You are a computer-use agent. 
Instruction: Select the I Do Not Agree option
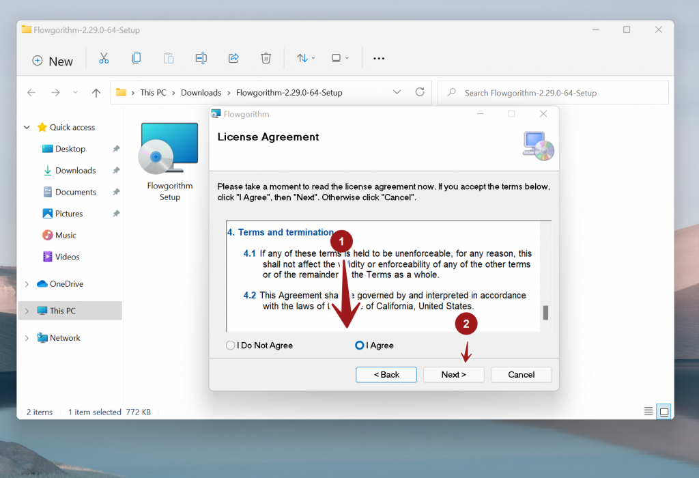231,346
